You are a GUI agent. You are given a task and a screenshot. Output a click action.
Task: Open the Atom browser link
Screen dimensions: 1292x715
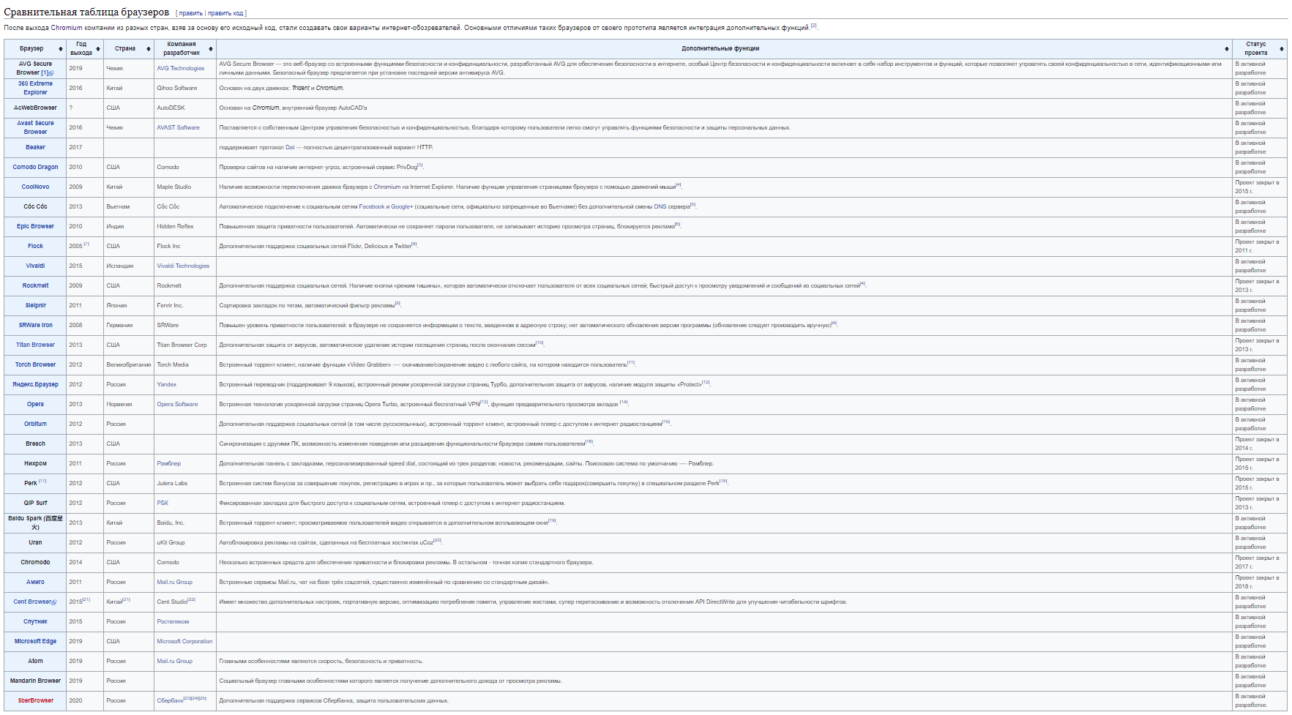click(x=35, y=661)
